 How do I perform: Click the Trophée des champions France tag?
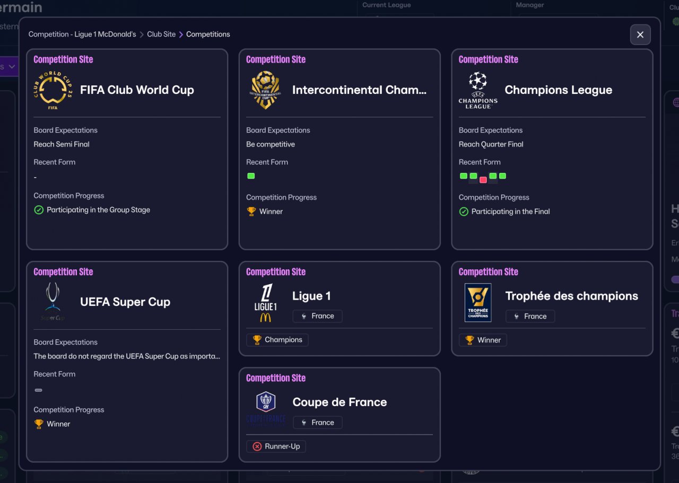tap(530, 316)
